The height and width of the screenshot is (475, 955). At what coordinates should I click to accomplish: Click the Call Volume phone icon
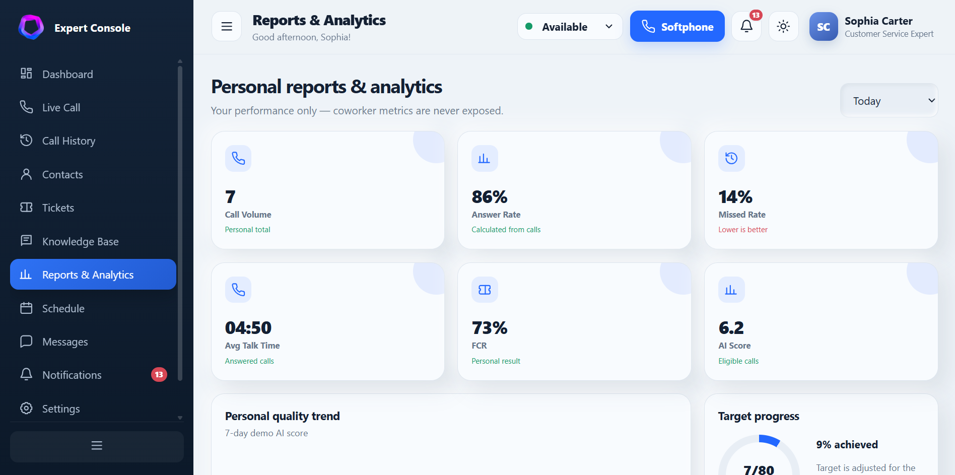pyautogui.click(x=238, y=159)
